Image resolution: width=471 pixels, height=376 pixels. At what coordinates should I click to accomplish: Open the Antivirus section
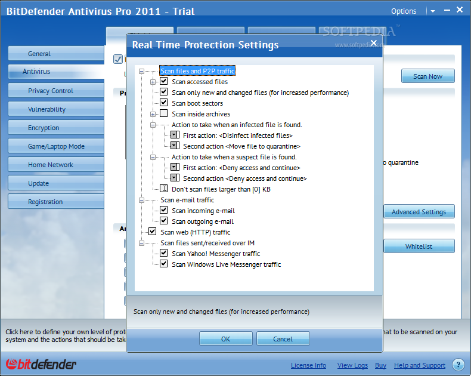click(56, 72)
